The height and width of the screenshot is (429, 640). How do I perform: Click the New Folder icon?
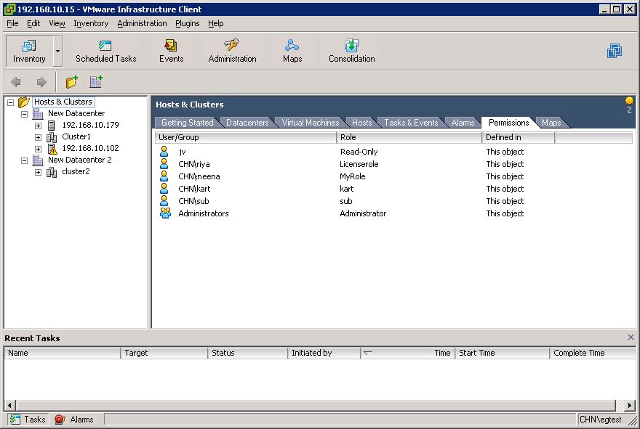pos(72,82)
